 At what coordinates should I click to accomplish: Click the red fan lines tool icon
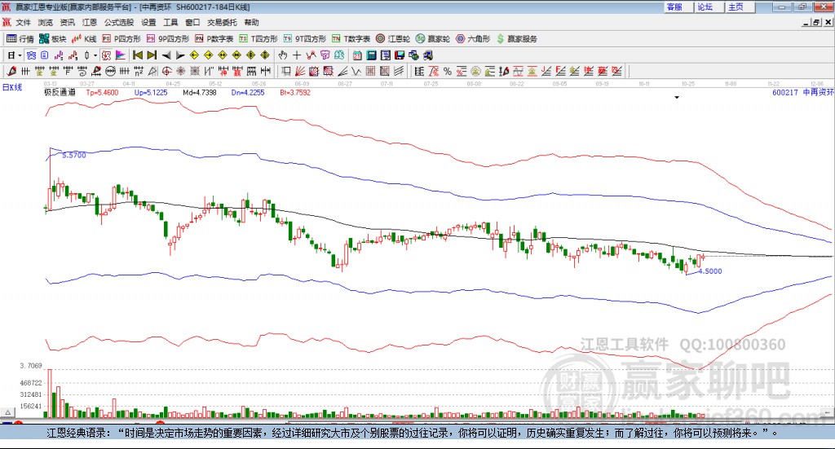(x=300, y=71)
